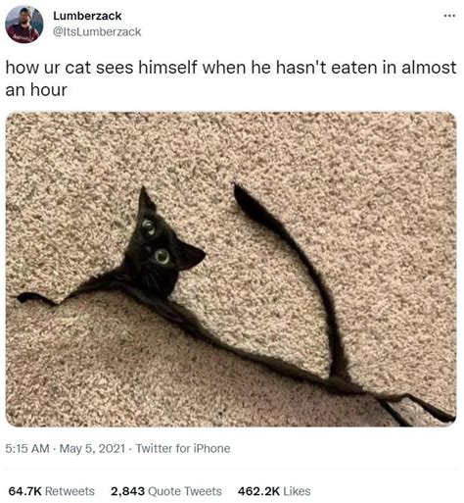This screenshot has height=503, width=464.
Task: Open the black cat photo
Action: (x=231, y=270)
